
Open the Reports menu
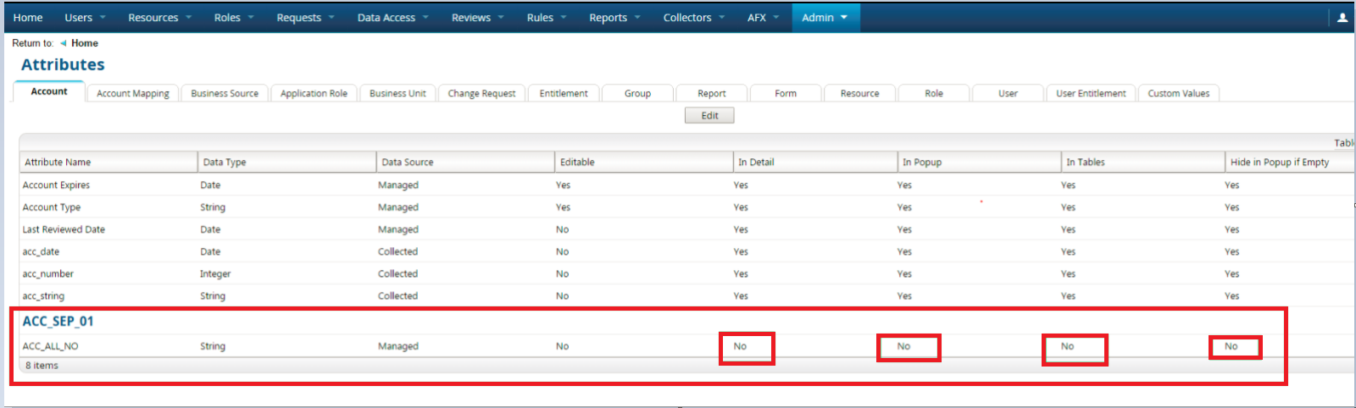[x=614, y=18]
